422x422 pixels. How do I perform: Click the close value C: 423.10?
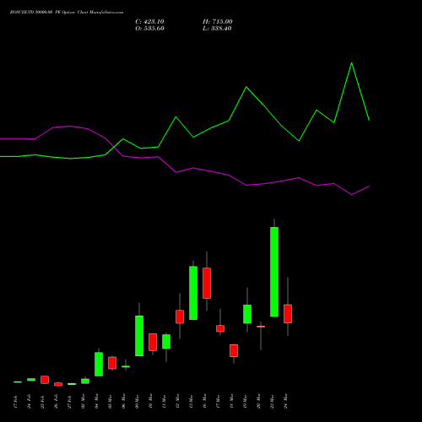[149, 22]
